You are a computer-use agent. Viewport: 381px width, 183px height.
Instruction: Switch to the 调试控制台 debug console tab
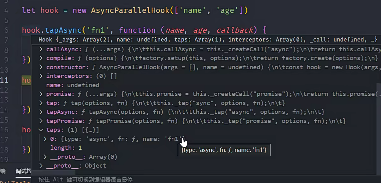point(23,171)
